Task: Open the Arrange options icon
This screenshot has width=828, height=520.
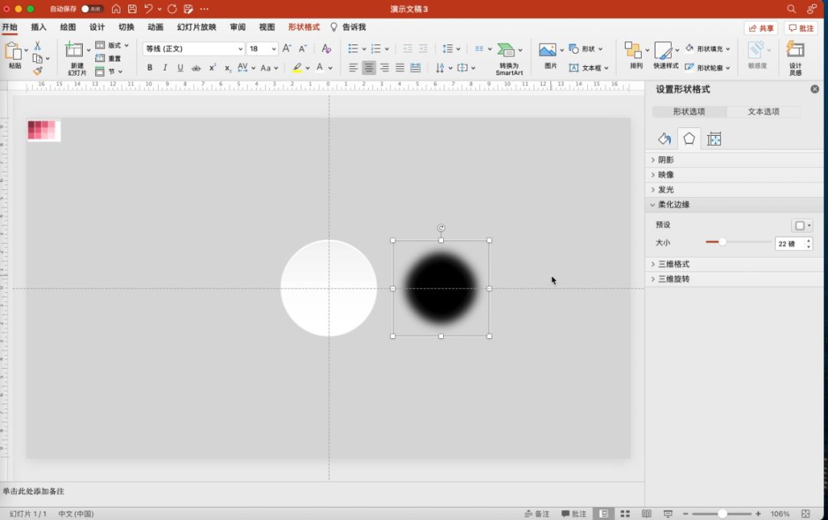Action: click(632, 50)
